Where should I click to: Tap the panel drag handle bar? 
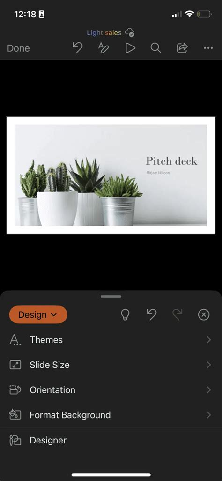(x=111, y=296)
